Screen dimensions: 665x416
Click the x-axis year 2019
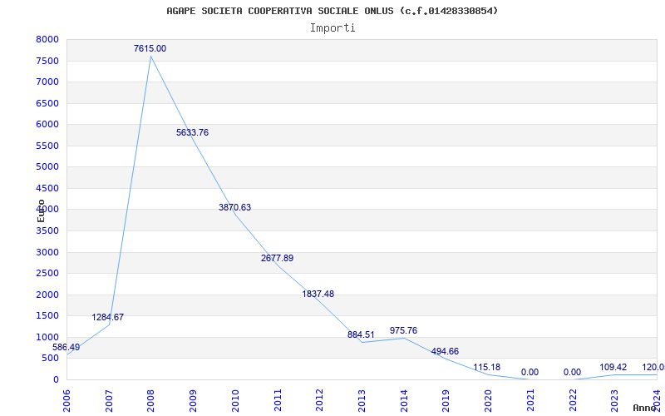click(x=446, y=401)
